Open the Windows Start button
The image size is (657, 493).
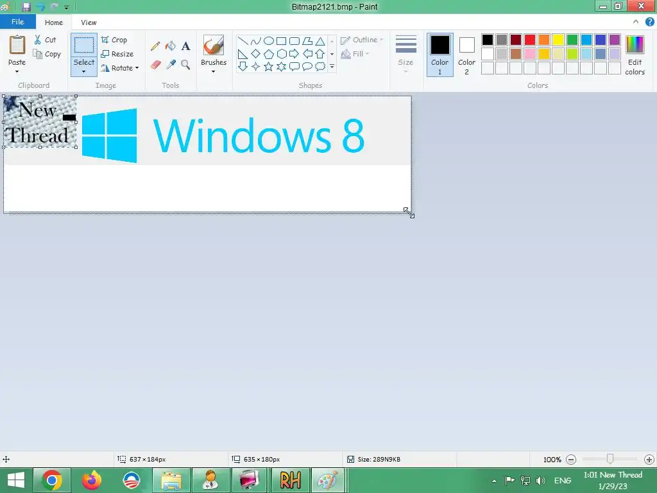pyautogui.click(x=16, y=480)
